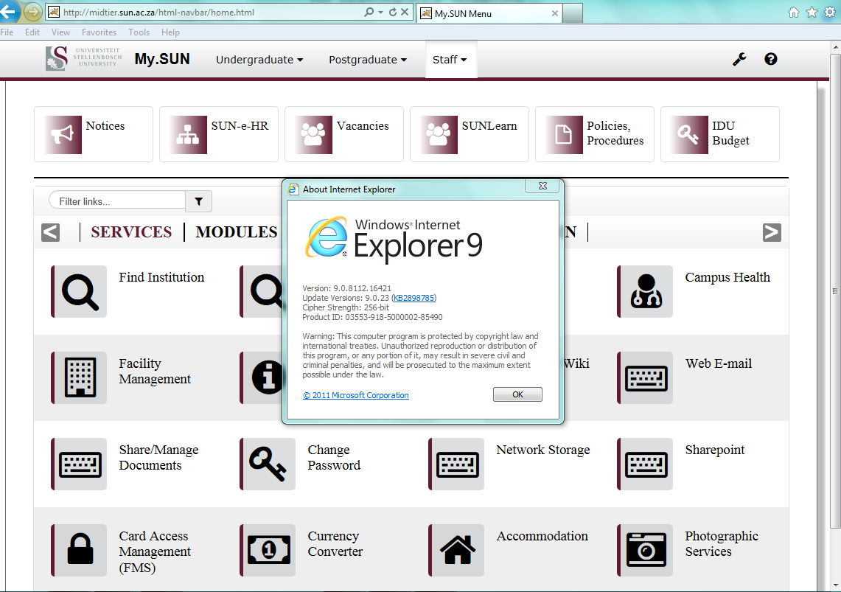
Task: Click into the Filter links field
Action: click(117, 201)
